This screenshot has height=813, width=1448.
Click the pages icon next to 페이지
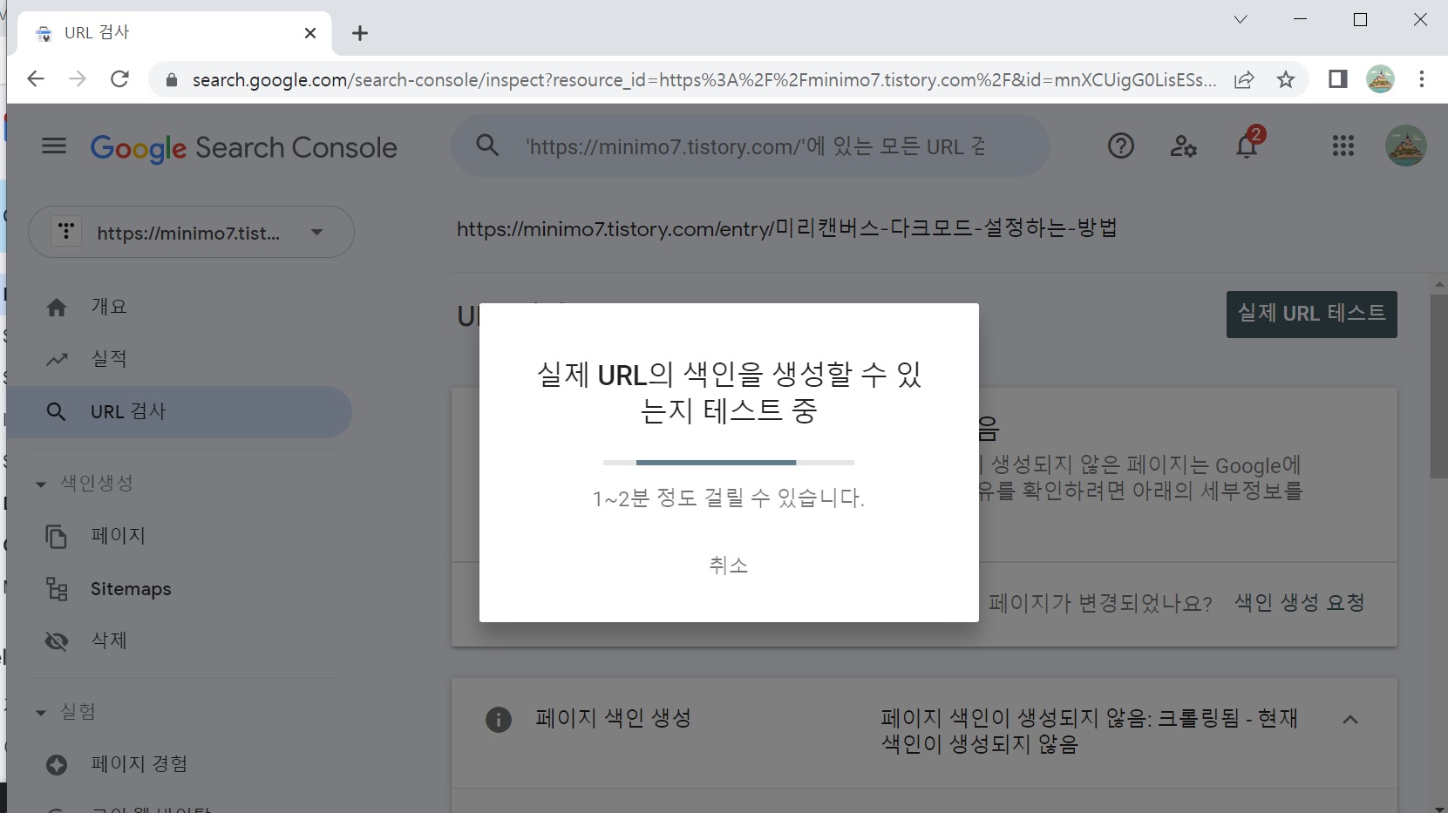tap(57, 536)
